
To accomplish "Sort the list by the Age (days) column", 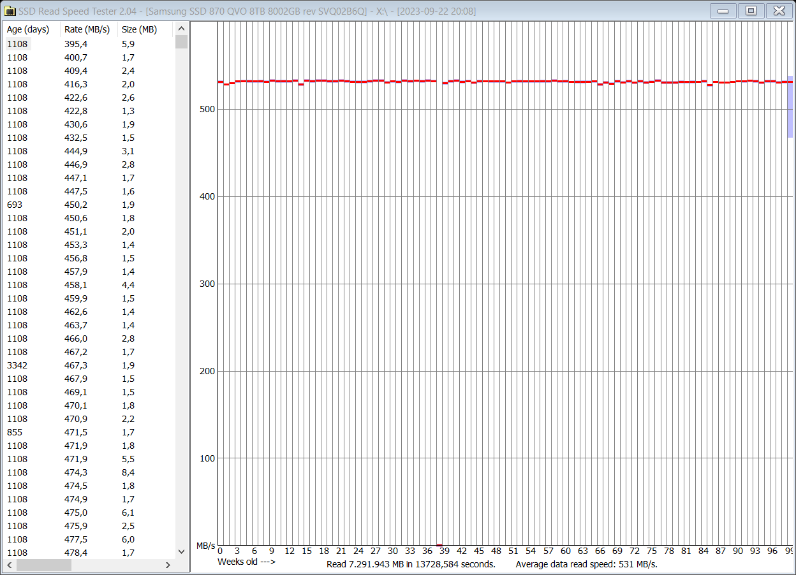I will point(29,29).
